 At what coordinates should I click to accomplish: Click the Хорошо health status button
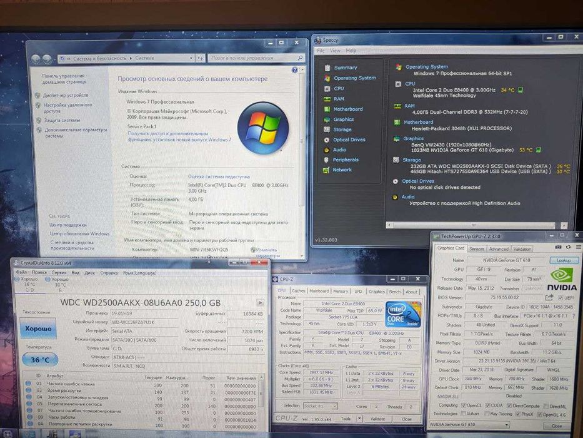tap(38, 328)
